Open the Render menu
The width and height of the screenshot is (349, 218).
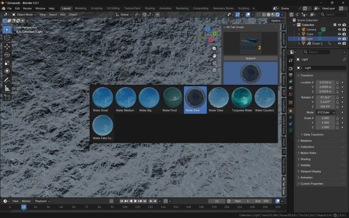[27, 8]
